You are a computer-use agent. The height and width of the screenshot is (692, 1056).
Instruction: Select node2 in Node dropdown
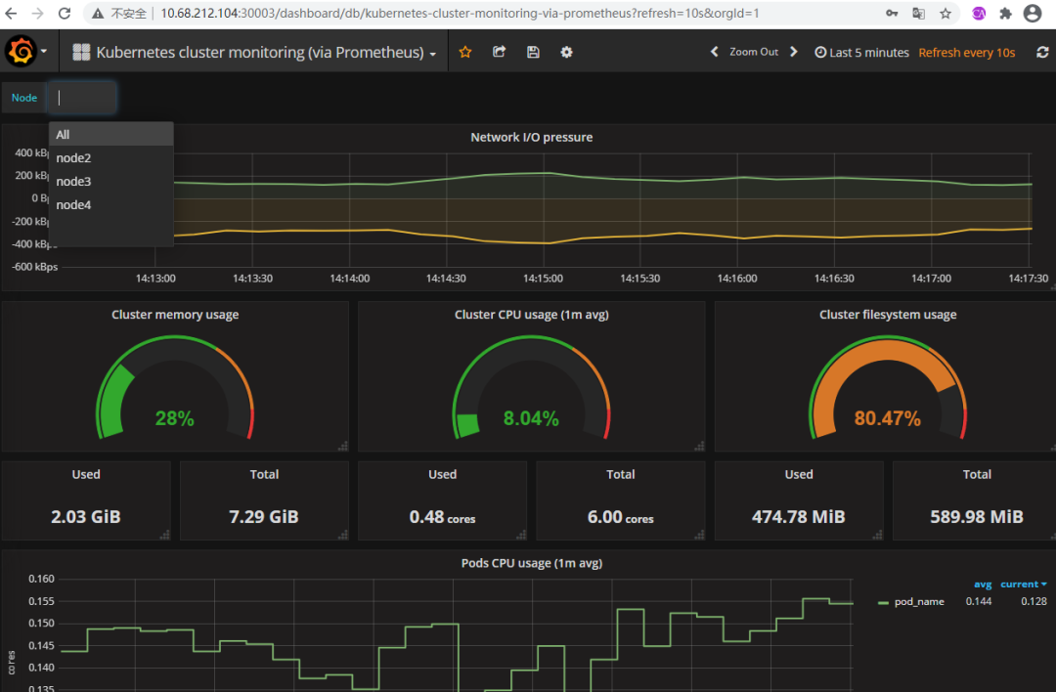click(111, 158)
